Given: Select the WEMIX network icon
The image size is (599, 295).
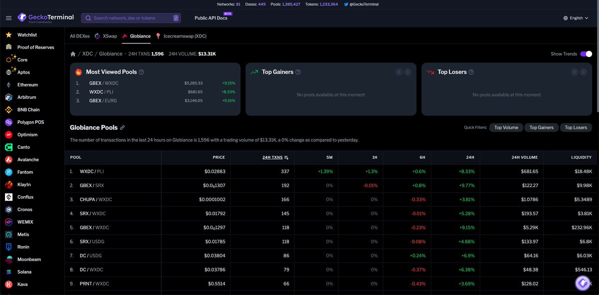Looking at the screenshot, I should (x=8, y=222).
